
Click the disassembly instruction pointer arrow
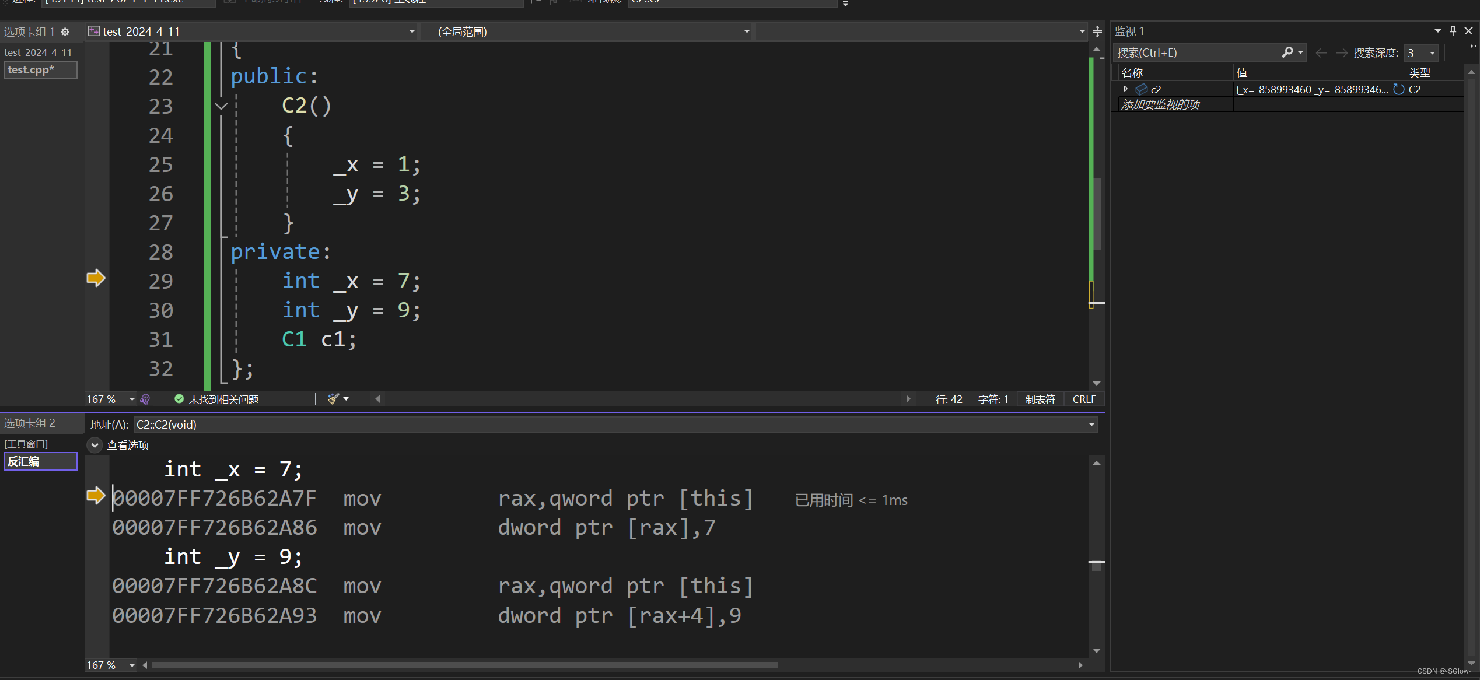click(96, 495)
